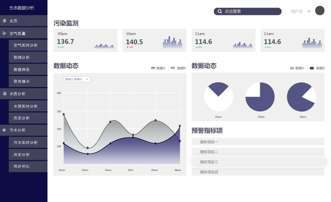Select the 空气质量 menu section
This screenshot has width=331, height=202.
(23, 33)
